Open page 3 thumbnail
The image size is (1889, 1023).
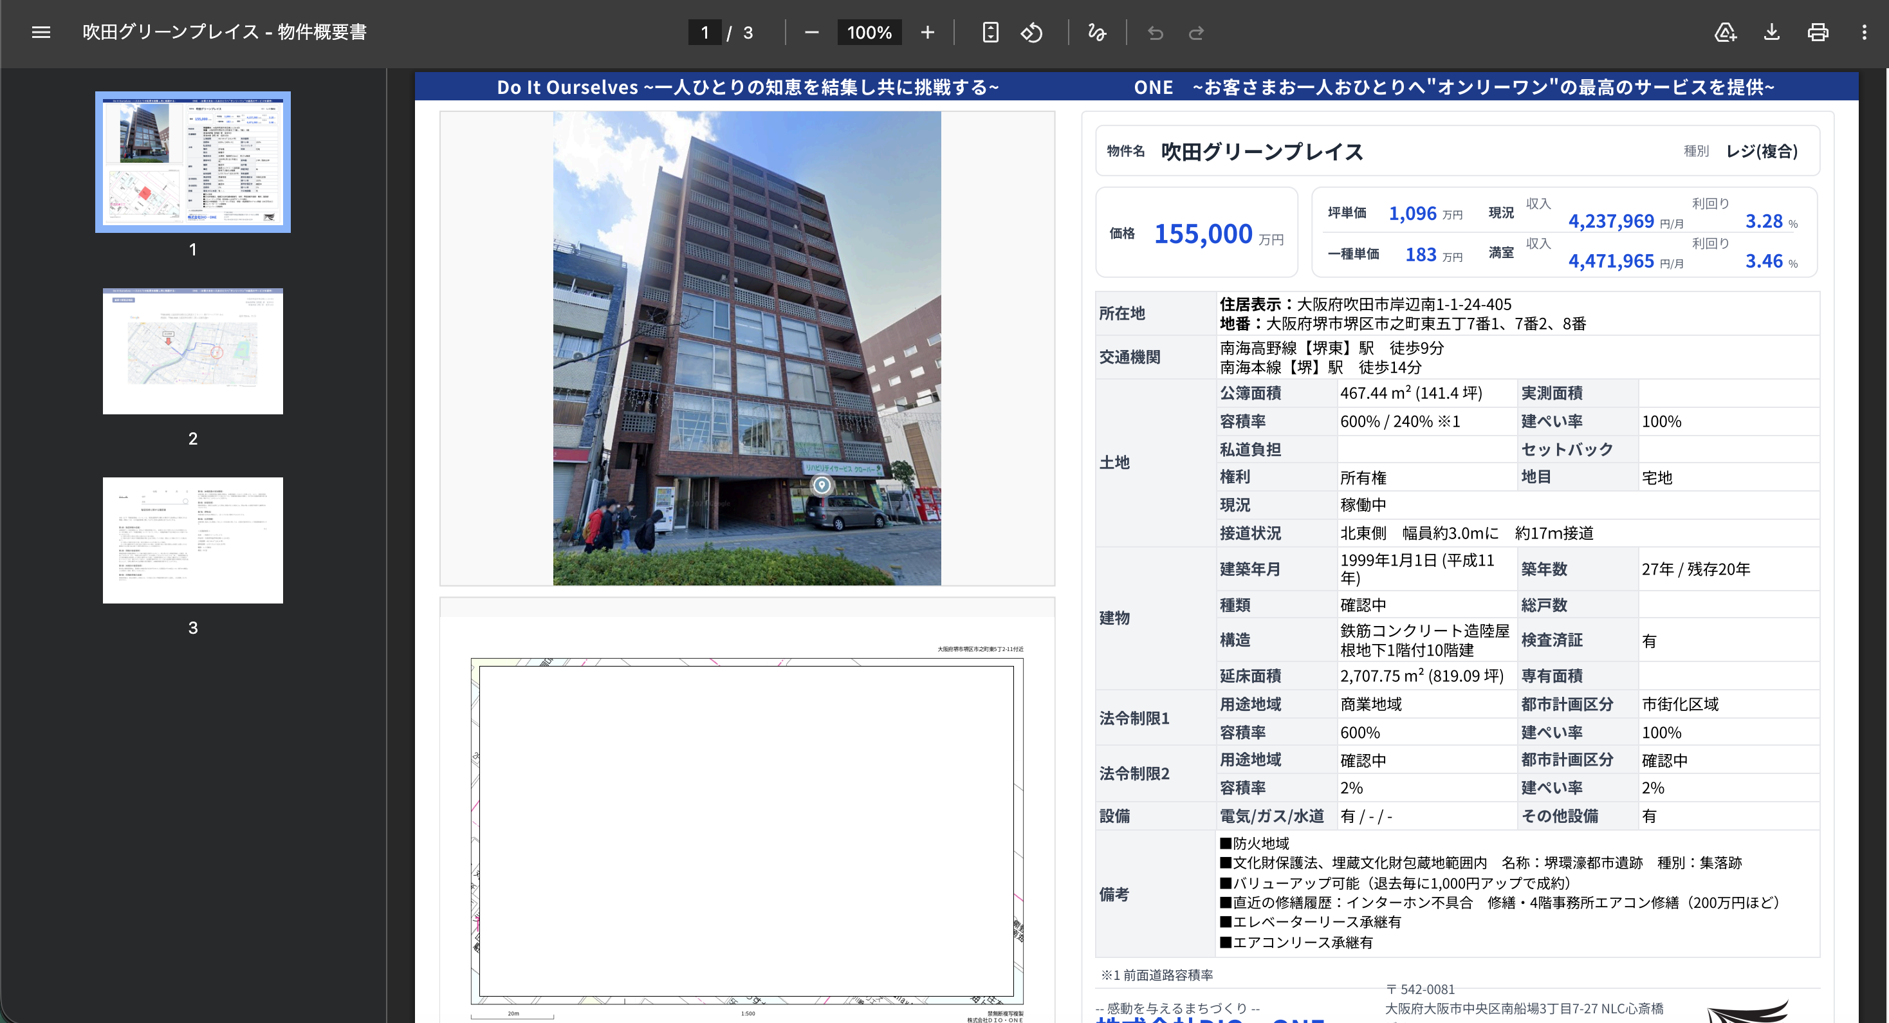pyautogui.click(x=193, y=540)
